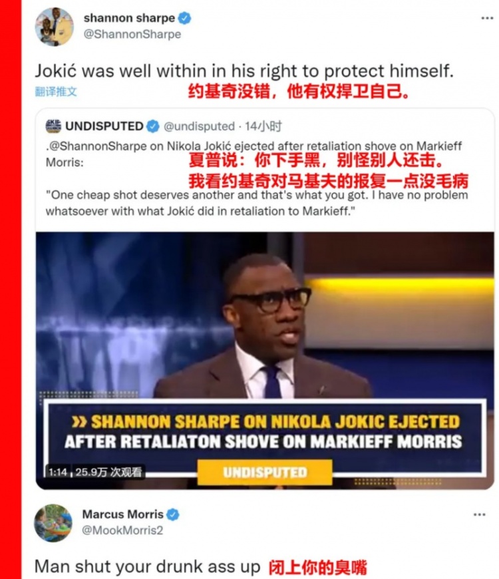Click the @ShannonSharpe mention in quoted tweet text
This screenshot has width=499, height=579.
pyautogui.click(x=98, y=146)
